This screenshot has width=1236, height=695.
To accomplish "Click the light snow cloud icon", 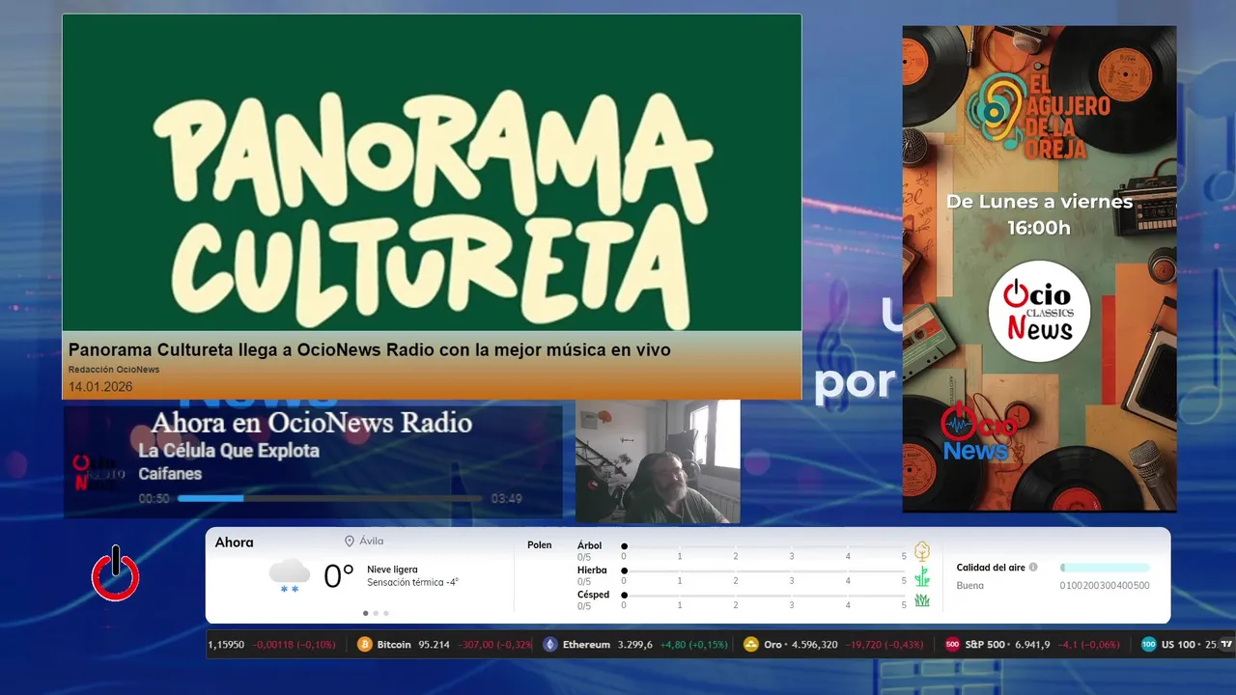I will coord(290,575).
